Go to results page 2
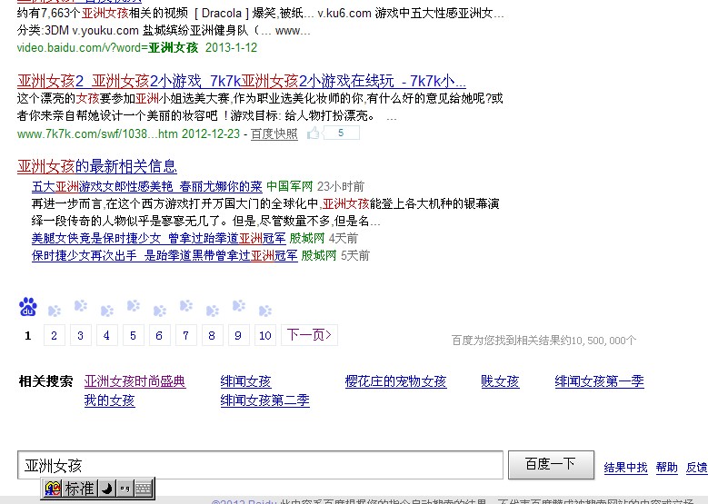 point(55,335)
